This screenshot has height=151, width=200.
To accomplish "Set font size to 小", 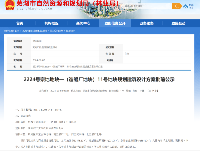I will click(156, 91).
